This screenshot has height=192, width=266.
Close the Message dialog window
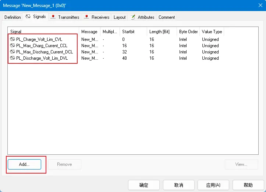point(258,6)
